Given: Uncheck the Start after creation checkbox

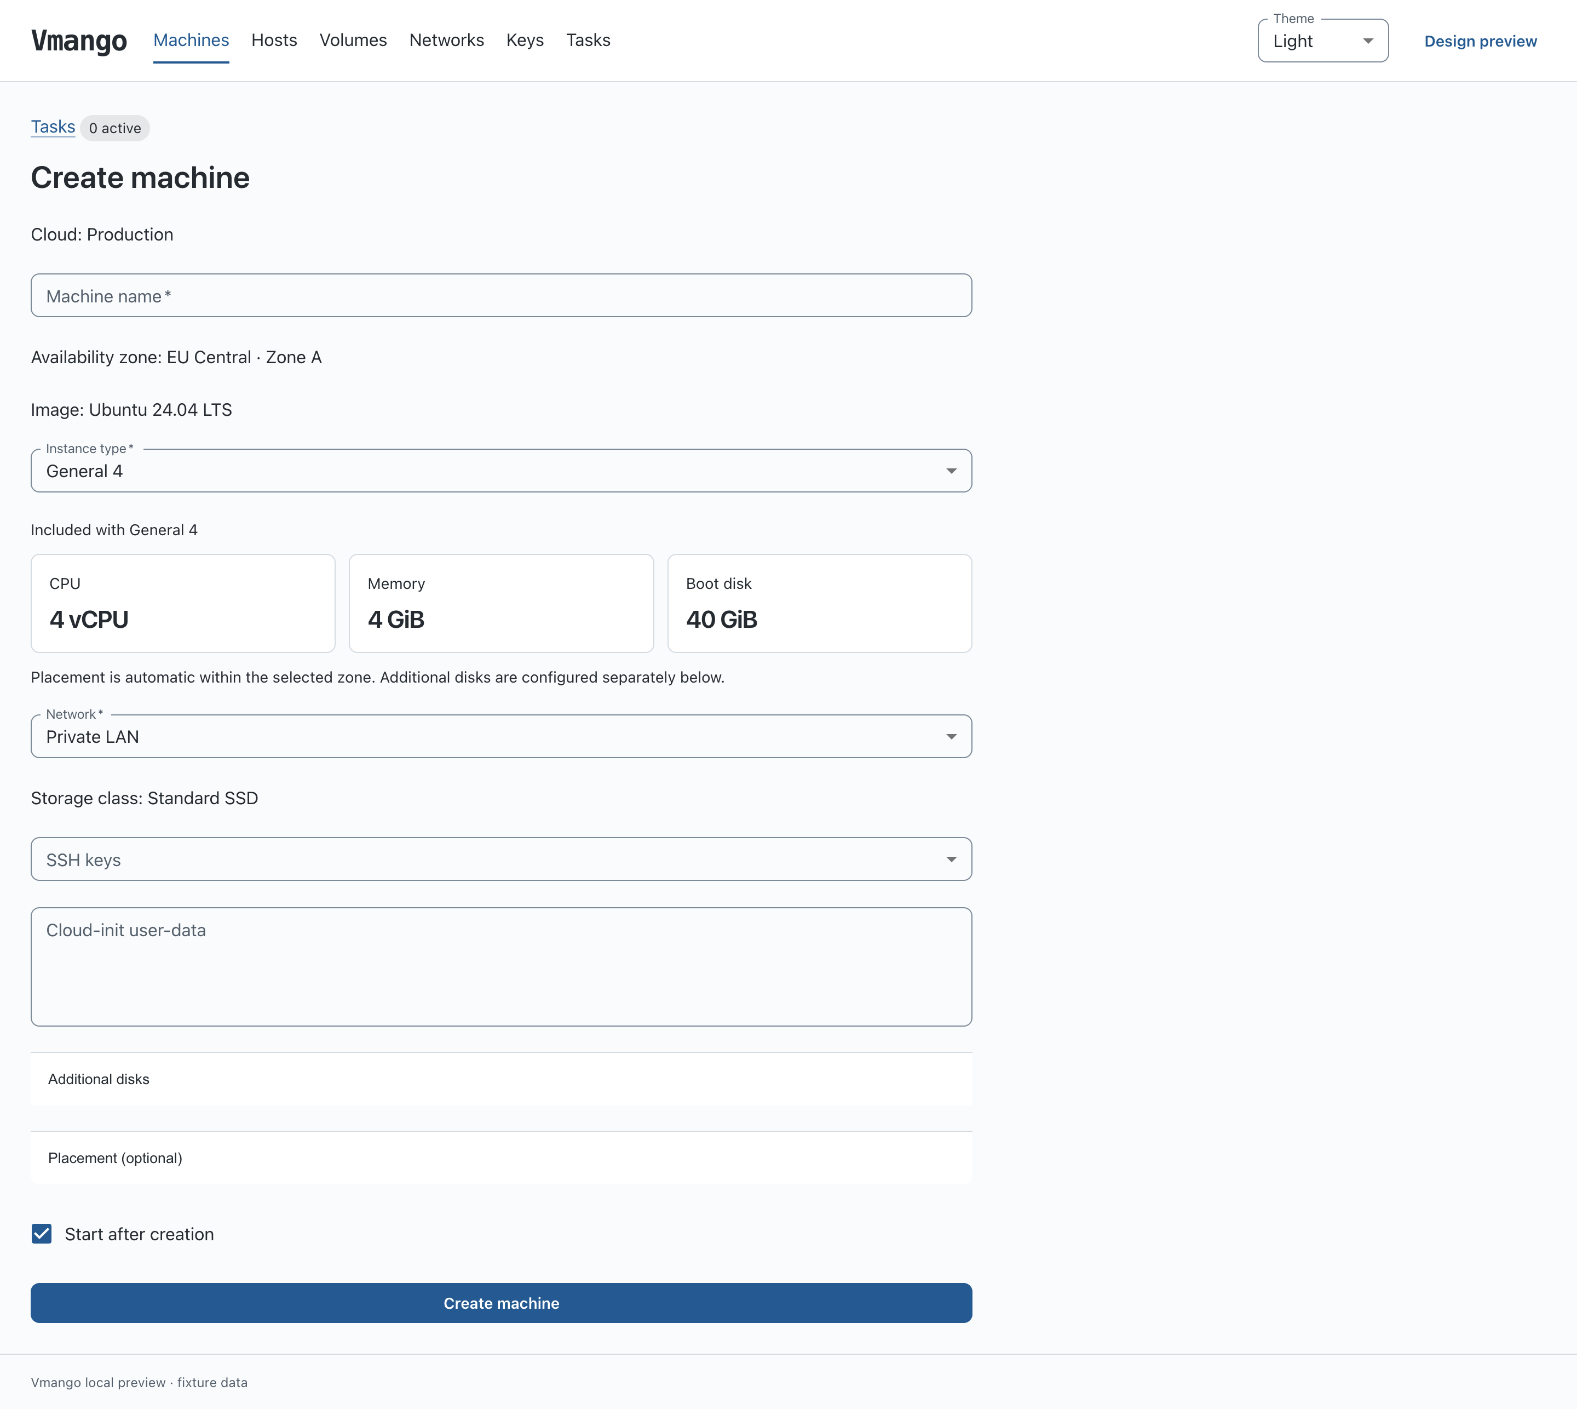Looking at the screenshot, I should tap(42, 1234).
